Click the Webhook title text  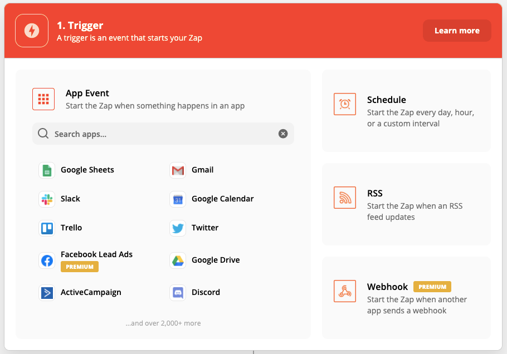[388, 287]
